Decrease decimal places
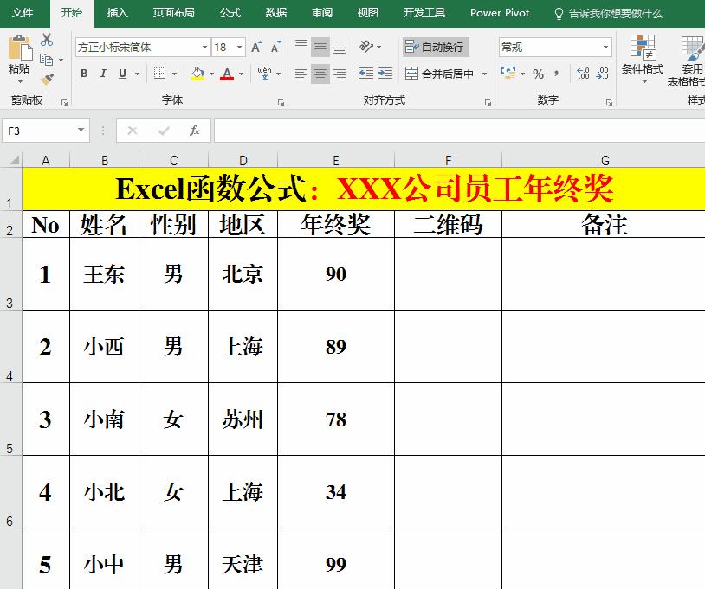The width and height of the screenshot is (705, 589). [603, 74]
